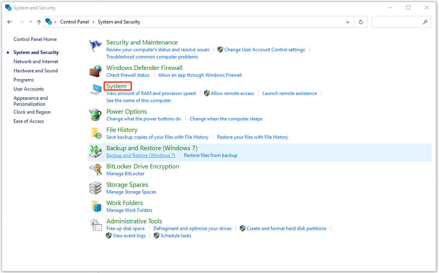Screen dimensions: 439x273
Task: Open Security and Maintenance heading
Action: [x=142, y=43]
